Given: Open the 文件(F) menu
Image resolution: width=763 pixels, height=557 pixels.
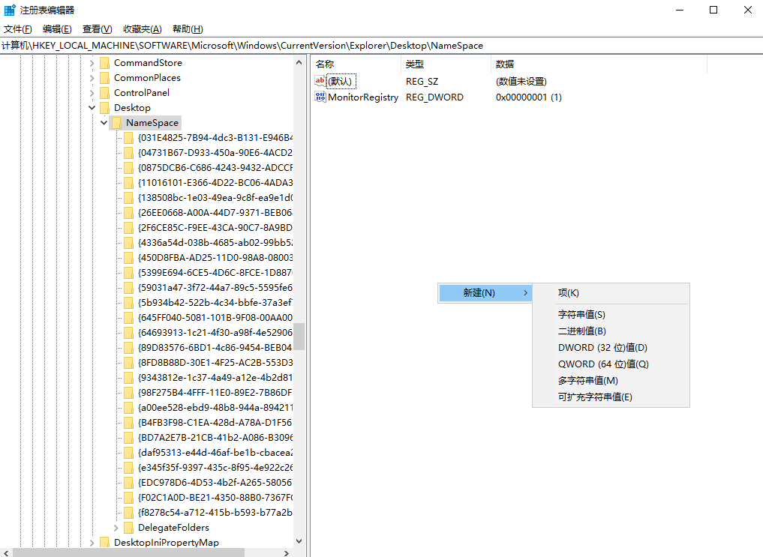Looking at the screenshot, I should pos(18,29).
